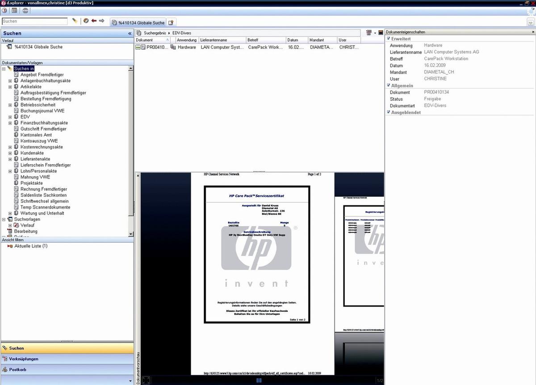Select Temp Scannerdokumente entry
The height and width of the screenshot is (385, 536).
pyautogui.click(x=45, y=207)
